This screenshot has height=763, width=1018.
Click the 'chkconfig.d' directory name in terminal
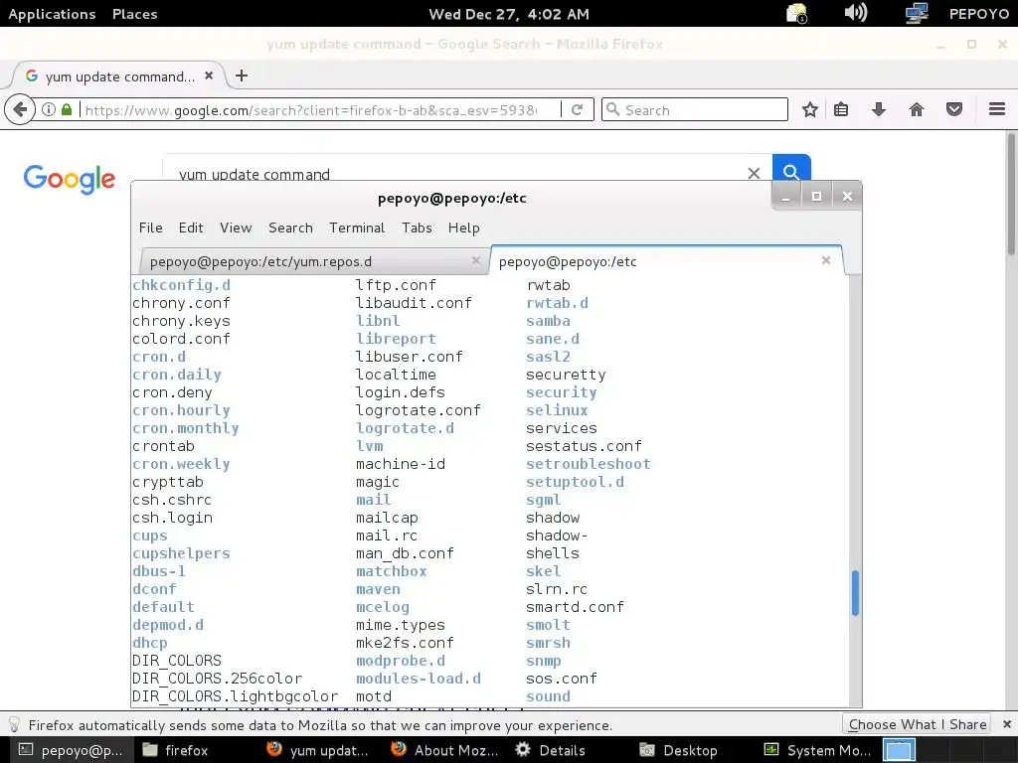[x=181, y=285]
